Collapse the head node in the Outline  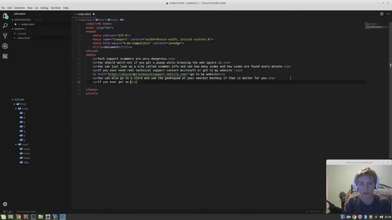click(x=16, y=144)
